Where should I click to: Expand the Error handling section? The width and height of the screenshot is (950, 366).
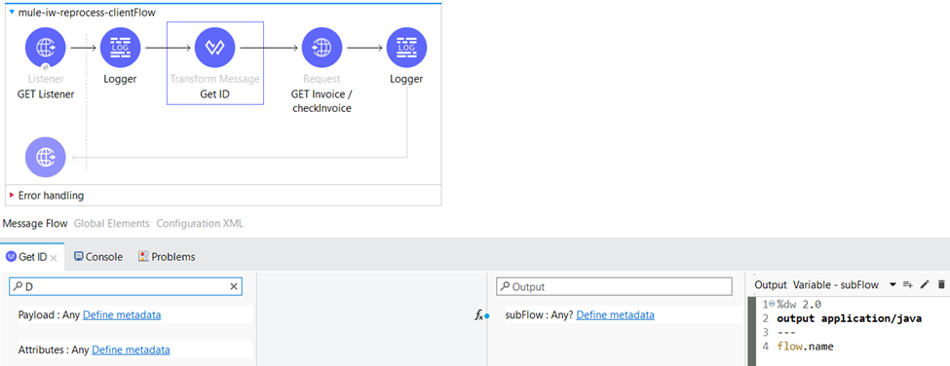12,196
